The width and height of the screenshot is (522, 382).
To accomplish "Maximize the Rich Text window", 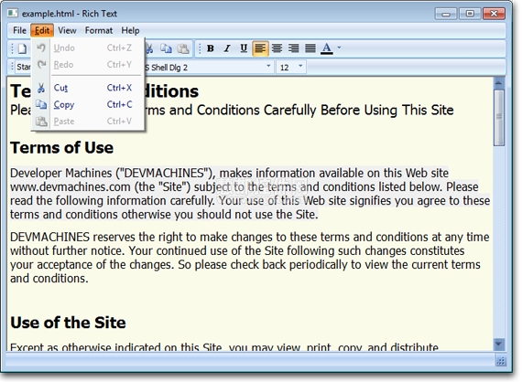I will coord(470,14).
